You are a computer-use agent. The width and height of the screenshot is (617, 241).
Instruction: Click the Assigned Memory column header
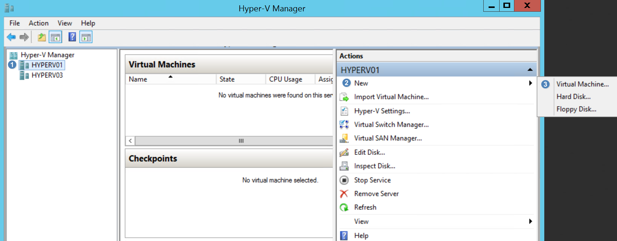pyautogui.click(x=324, y=79)
